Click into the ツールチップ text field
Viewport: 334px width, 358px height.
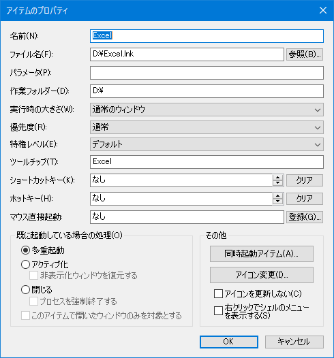(207, 162)
